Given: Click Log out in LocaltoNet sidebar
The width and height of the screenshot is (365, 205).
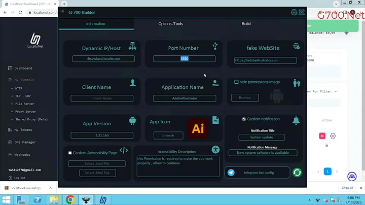Looking at the screenshot, I should pos(20,178).
